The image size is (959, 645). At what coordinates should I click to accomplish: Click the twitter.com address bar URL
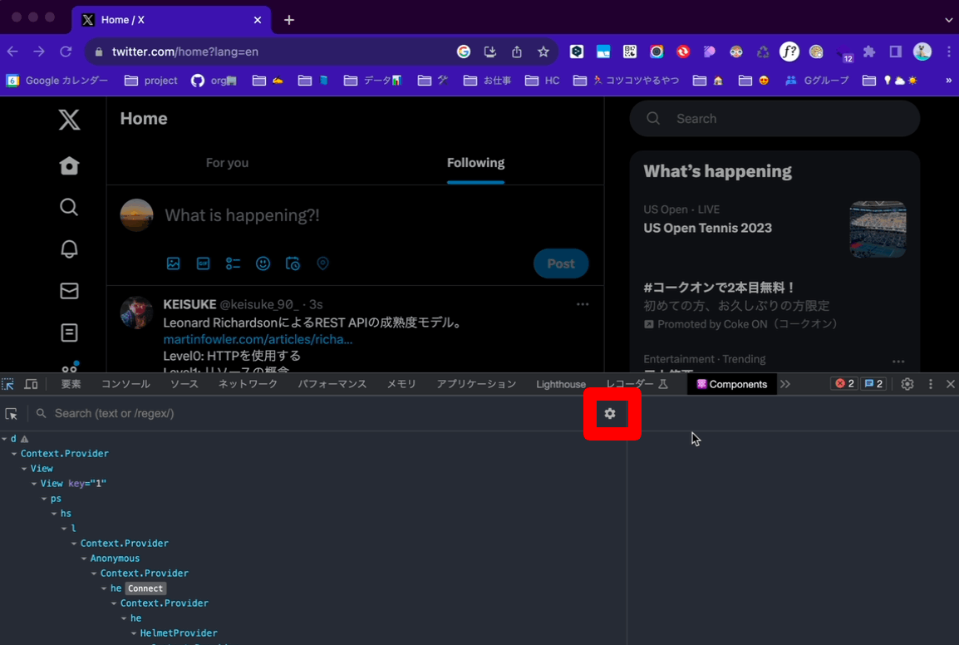pyautogui.click(x=184, y=52)
